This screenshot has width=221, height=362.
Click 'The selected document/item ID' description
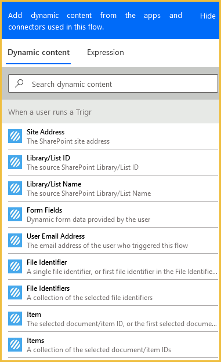coord(122,324)
